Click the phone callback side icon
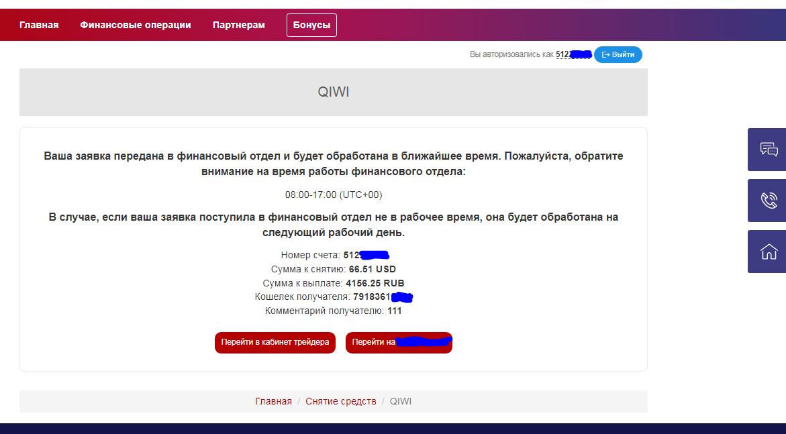Viewport: 786px width, 434px height. tap(767, 201)
